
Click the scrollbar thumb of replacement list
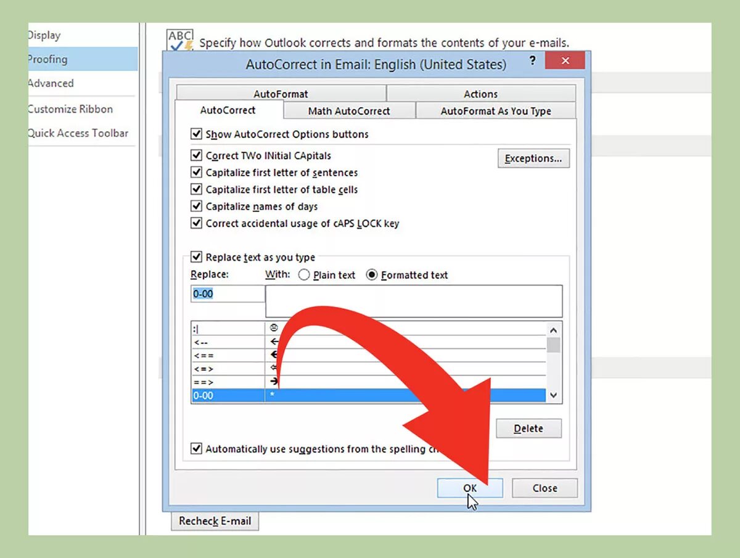[x=553, y=345]
